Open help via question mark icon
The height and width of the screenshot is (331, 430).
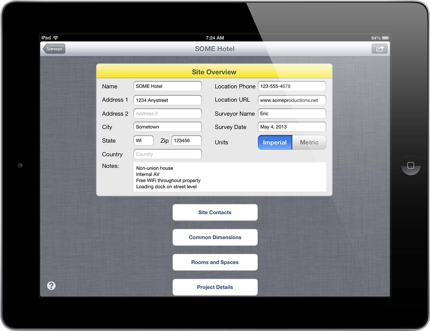[51, 286]
